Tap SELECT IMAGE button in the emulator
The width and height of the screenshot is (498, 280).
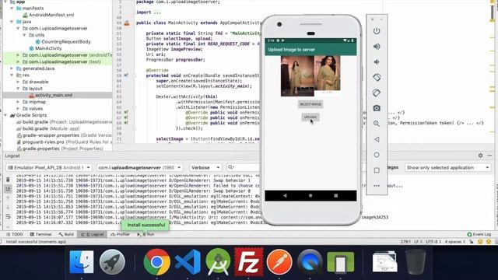(x=310, y=104)
